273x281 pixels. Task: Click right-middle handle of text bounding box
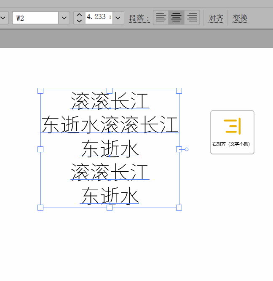(179, 149)
